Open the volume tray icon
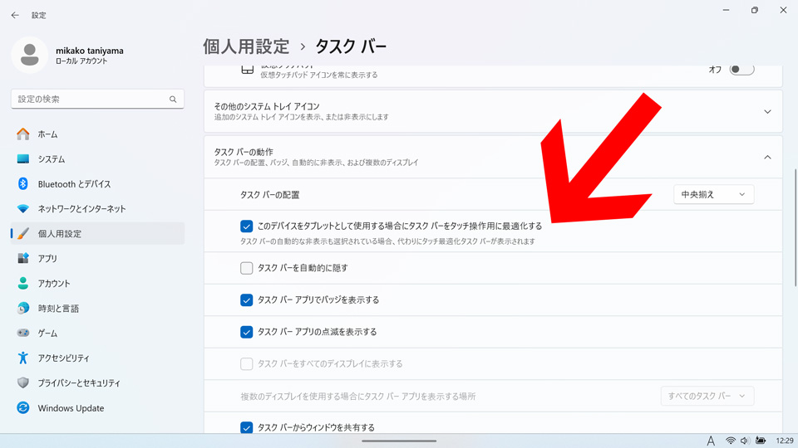This screenshot has width=798, height=448. [x=745, y=441]
